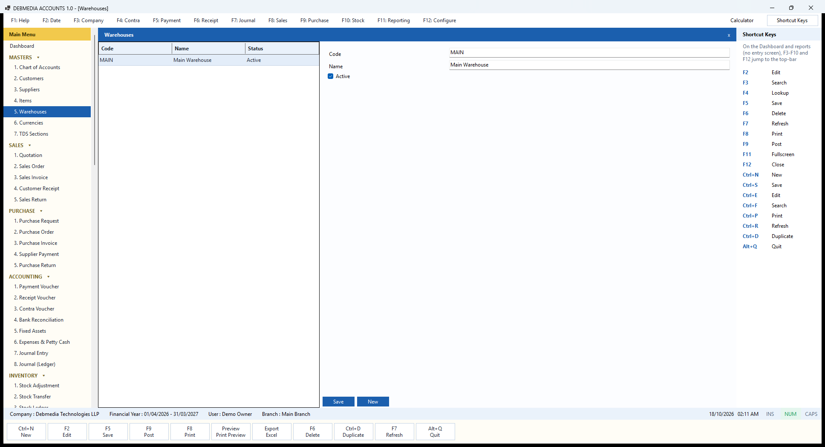Collapse the ACCOUNTING section arrow
Viewport: 825px width, 447px height.
[x=49, y=277]
